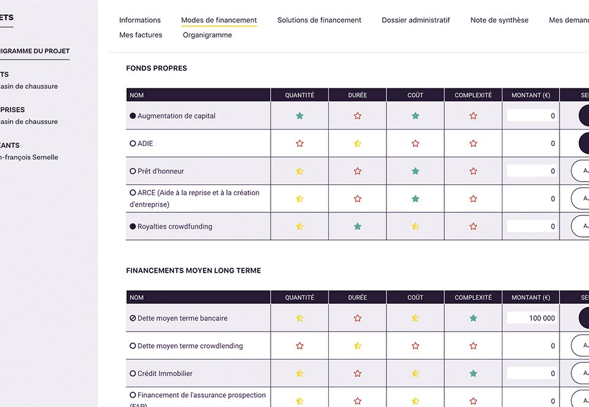589x407 pixels.
Task: Click Complexité star for Royalties crowdfunding
Action: click(x=473, y=227)
